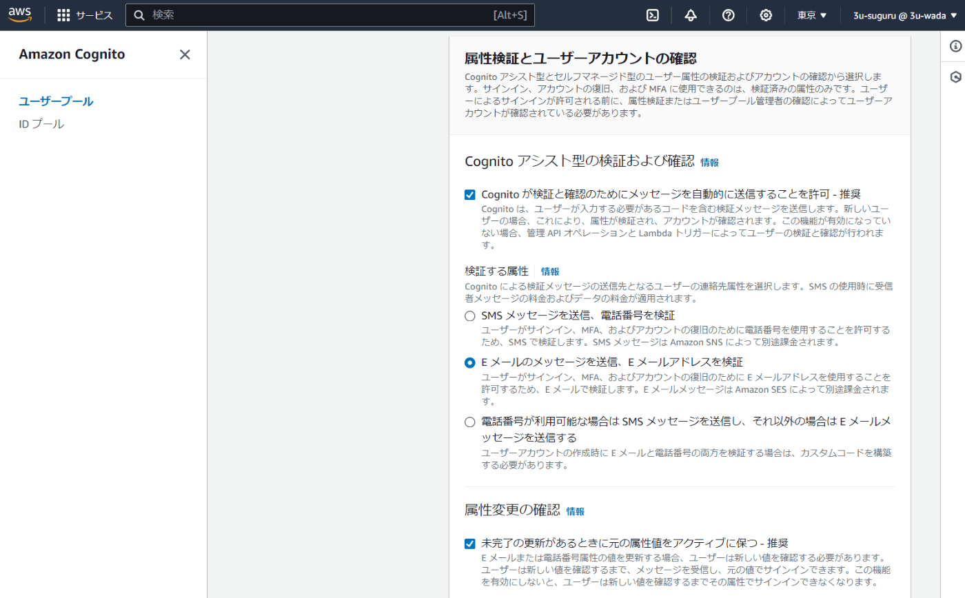Open the settings gear icon

(x=766, y=15)
